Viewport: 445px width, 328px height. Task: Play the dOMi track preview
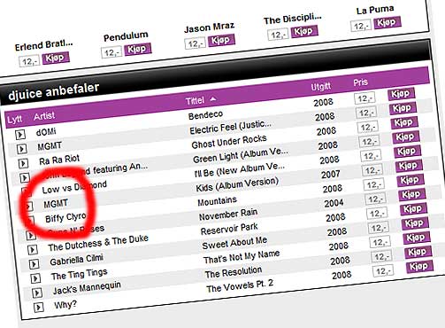coord(20,135)
